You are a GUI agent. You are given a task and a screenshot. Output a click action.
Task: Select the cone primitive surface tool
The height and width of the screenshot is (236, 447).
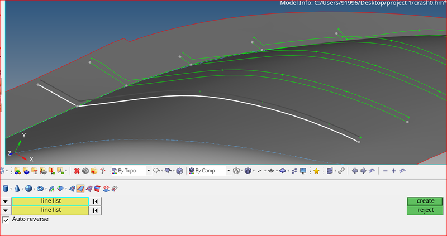click(x=17, y=189)
